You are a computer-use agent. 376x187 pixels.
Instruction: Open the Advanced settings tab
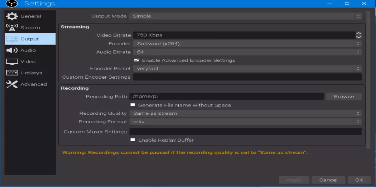[x=30, y=84]
